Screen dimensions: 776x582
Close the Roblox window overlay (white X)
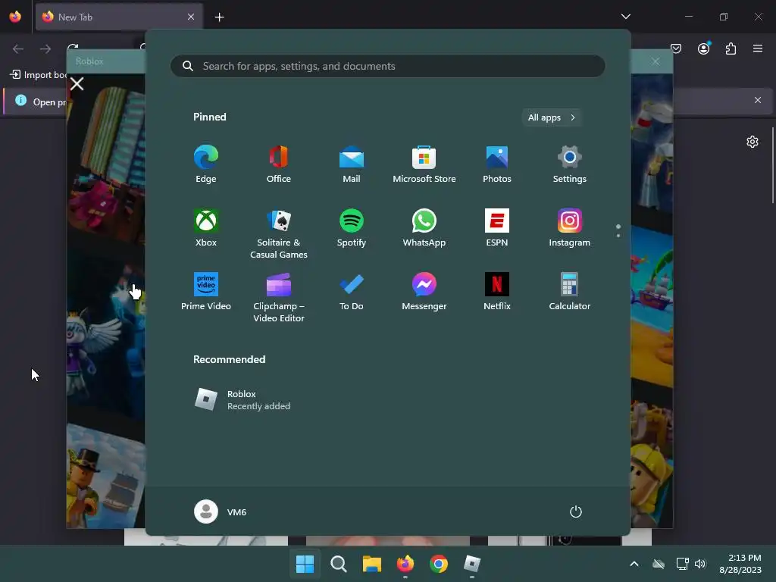[x=77, y=83]
